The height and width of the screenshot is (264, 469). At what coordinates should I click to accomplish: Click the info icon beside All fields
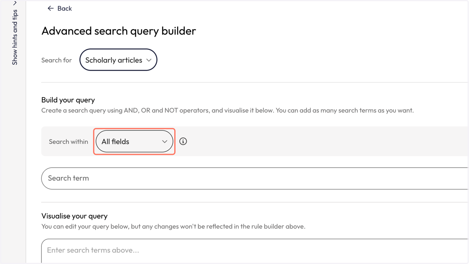[183, 141]
